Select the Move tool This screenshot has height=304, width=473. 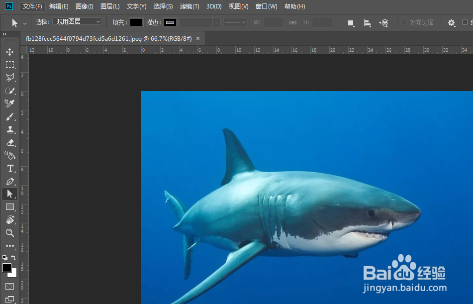(9, 52)
